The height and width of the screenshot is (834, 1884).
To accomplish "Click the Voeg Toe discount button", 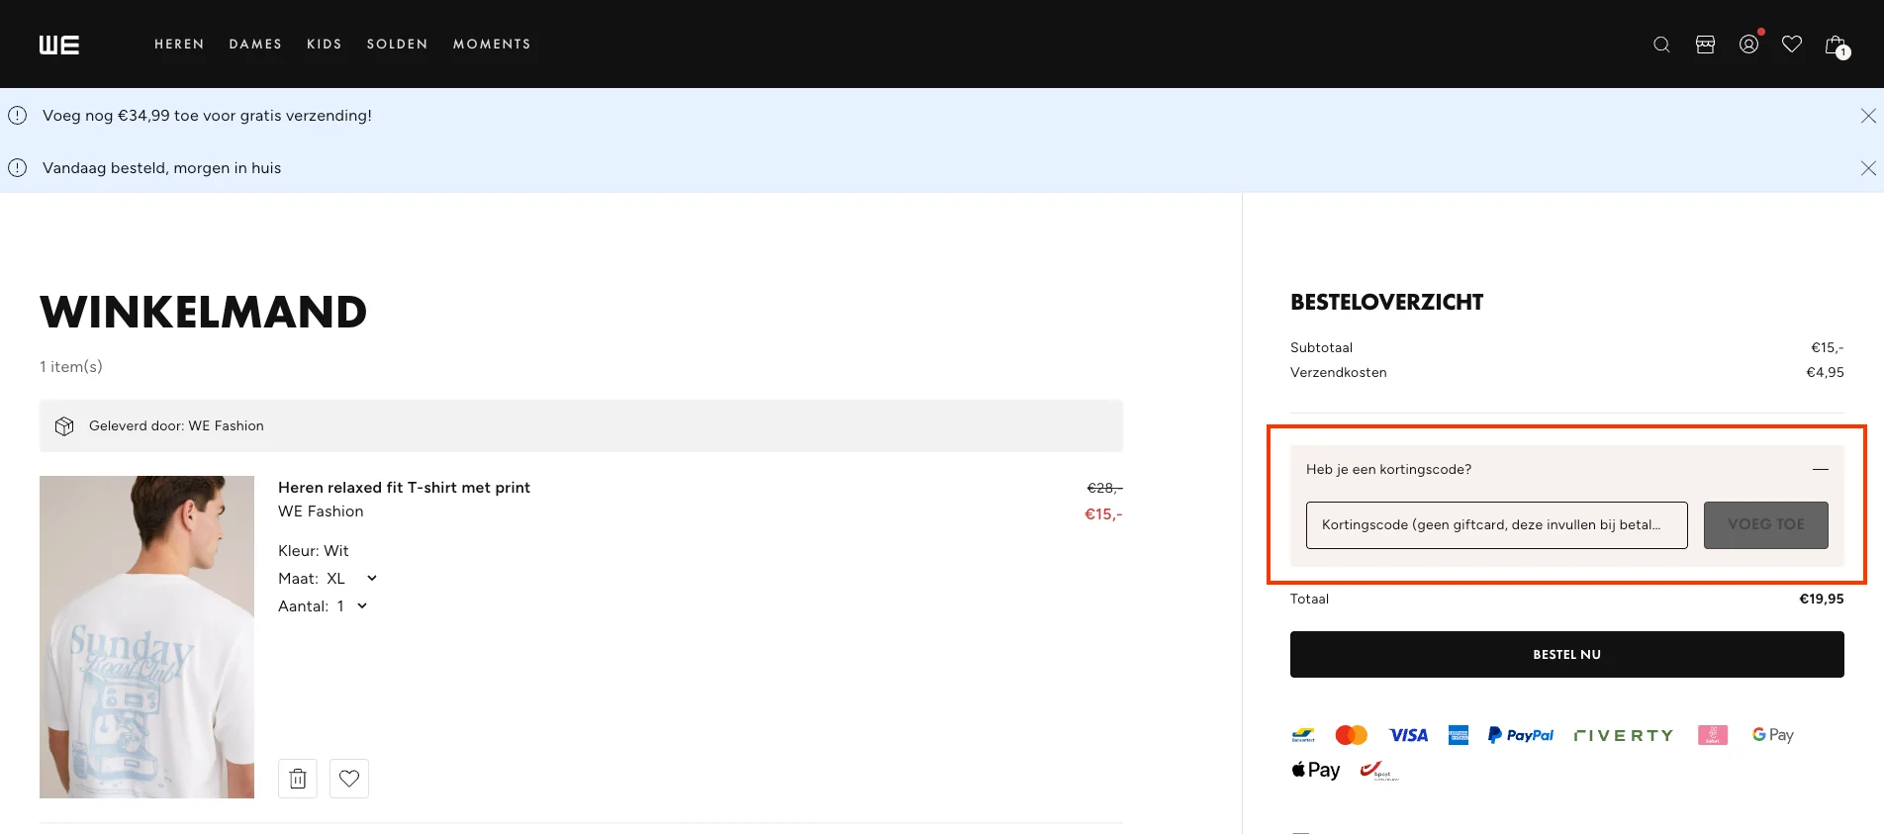I will (1765, 524).
